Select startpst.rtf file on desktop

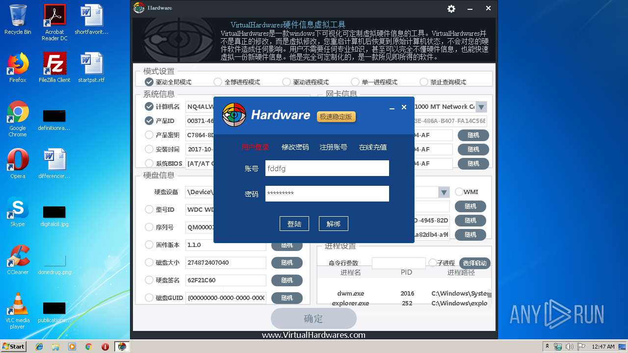click(x=92, y=68)
